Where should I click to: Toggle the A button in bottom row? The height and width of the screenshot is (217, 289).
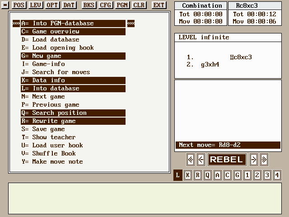click(x=218, y=175)
